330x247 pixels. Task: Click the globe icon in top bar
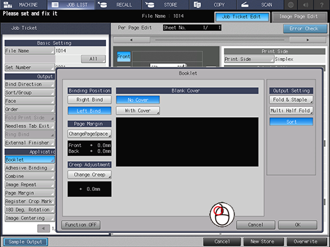pos(290,4)
